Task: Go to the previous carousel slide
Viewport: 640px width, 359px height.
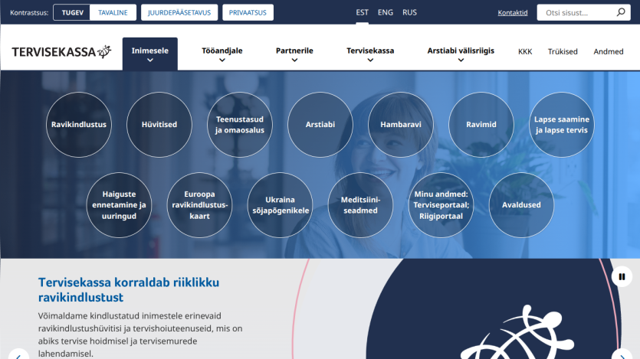Action: coord(18,357)
